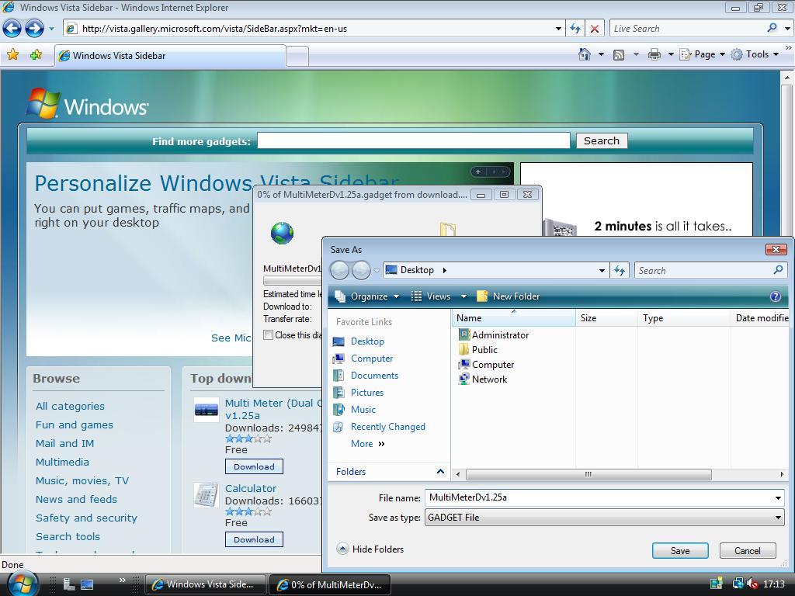
Task: Click the volume icon in system tray
Action: pyautogui.click(x=753, y=584)
